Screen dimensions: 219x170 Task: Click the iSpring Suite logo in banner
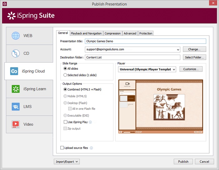click(31, 16)
